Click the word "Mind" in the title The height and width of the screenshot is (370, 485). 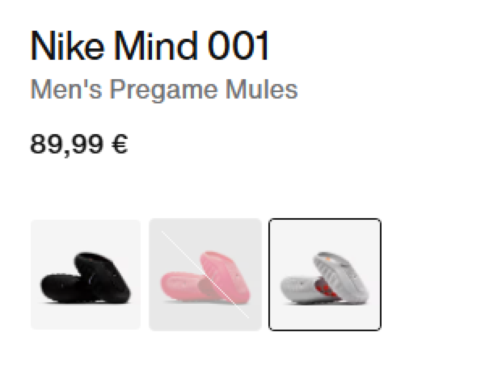point(156,46)
